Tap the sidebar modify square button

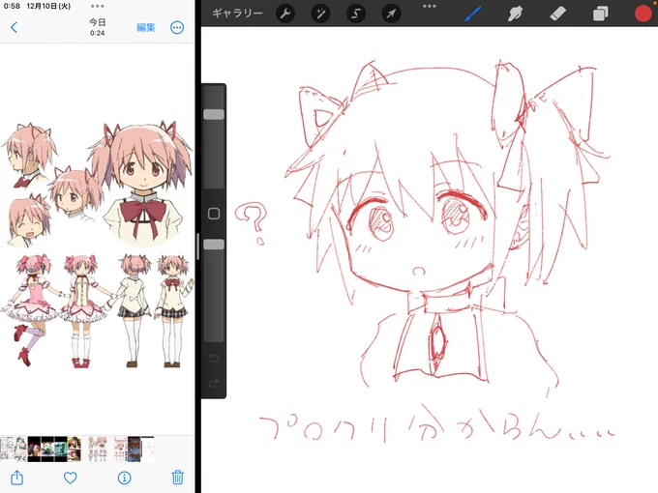pos(214,214)
